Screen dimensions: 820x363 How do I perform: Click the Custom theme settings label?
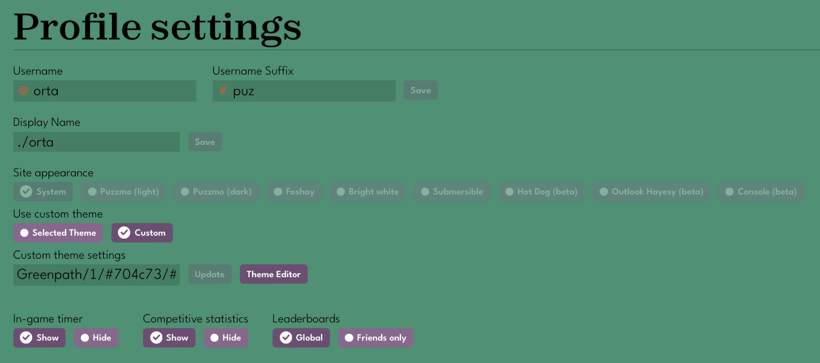pyautogui.click(x=69, y=255)
